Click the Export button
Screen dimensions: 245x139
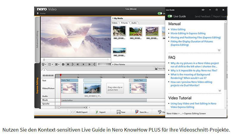tap(100, 112)
